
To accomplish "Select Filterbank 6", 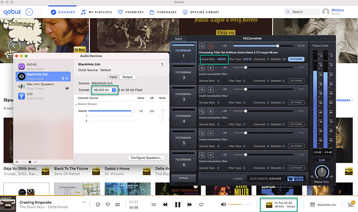I will [183, 162].
